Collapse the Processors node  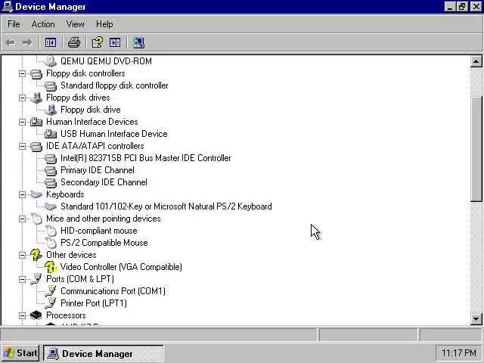pos(22,315)
